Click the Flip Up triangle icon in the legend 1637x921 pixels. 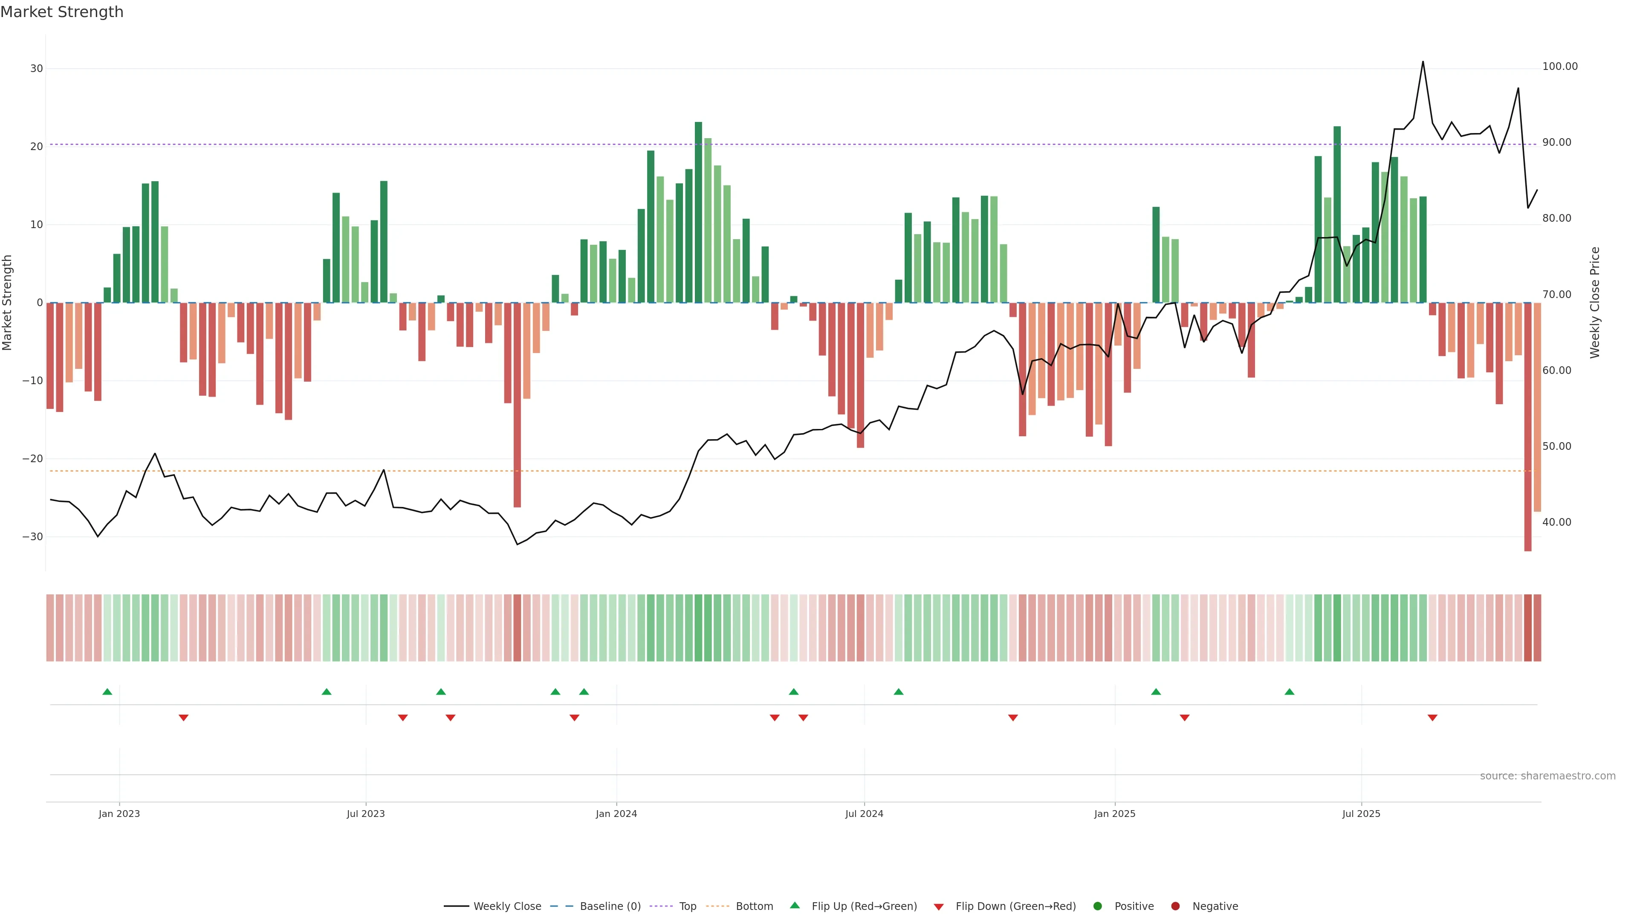pos(794,906)
